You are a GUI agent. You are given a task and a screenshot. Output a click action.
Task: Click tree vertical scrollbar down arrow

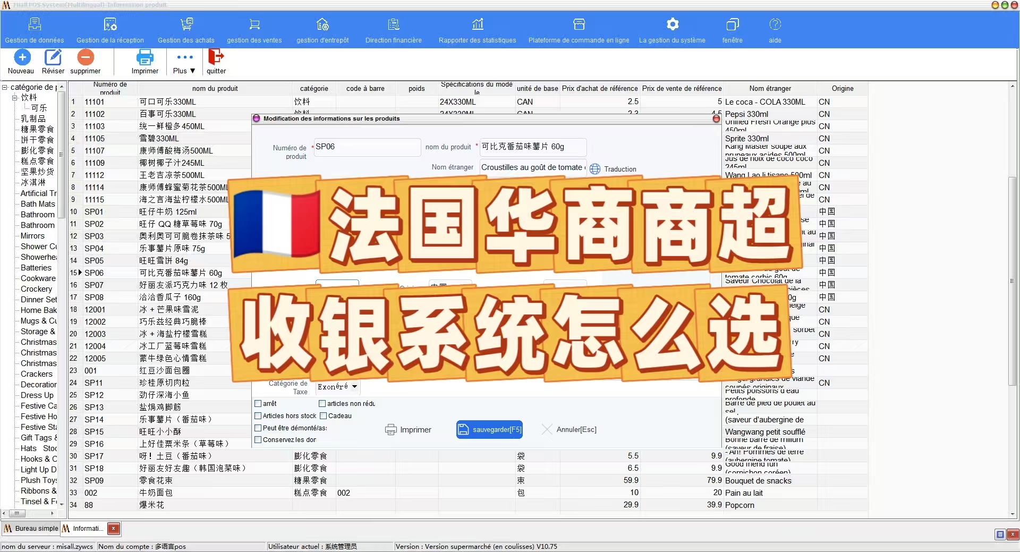coord(62,504)
